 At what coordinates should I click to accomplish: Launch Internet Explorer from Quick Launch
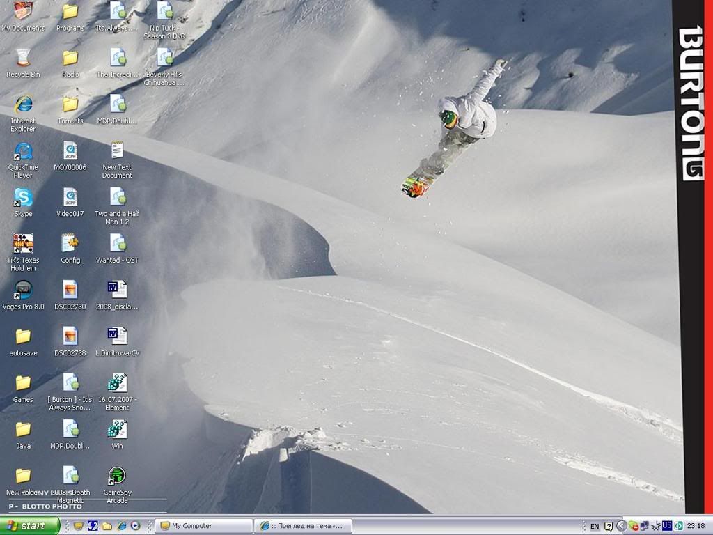(x=121, y=526)
